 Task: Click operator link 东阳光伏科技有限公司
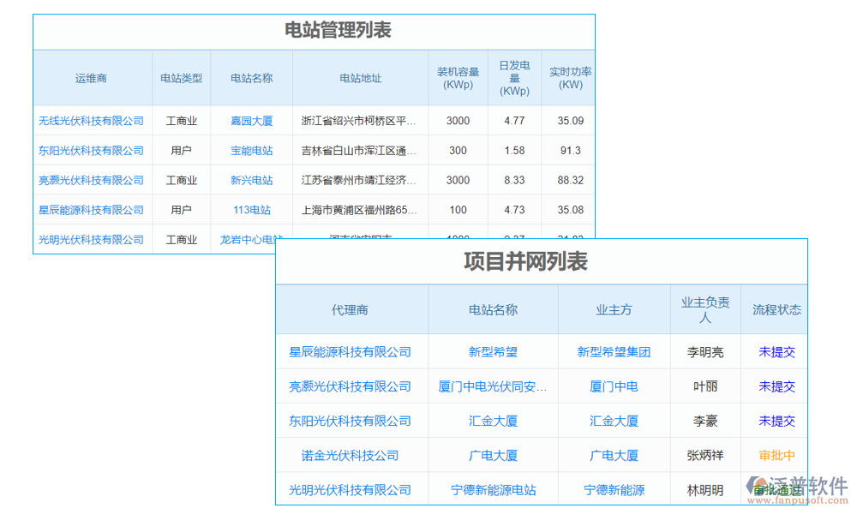92,150
